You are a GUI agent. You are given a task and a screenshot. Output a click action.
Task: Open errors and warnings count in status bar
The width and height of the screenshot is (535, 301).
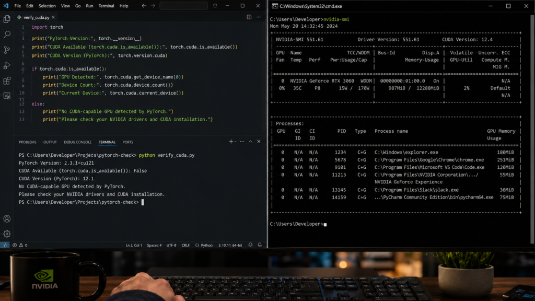(x=20, y=245)
